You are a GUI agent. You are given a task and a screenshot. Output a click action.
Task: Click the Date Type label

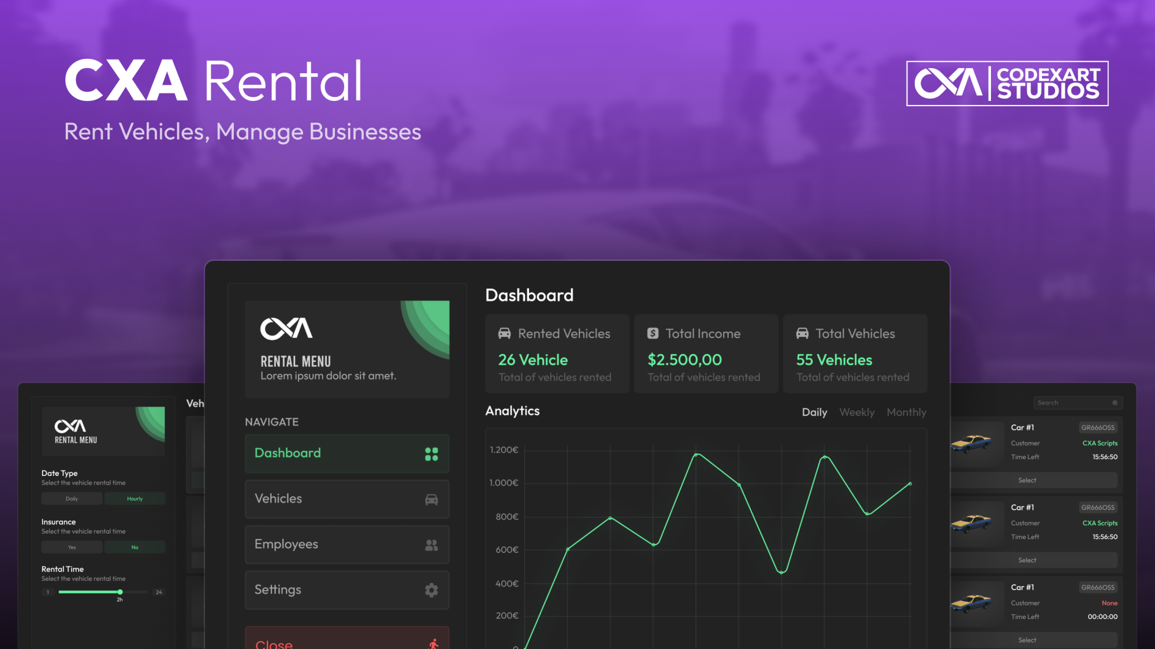pos(59,473)
